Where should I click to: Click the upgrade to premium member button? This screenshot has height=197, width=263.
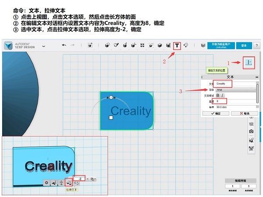[x=221, y=46]
